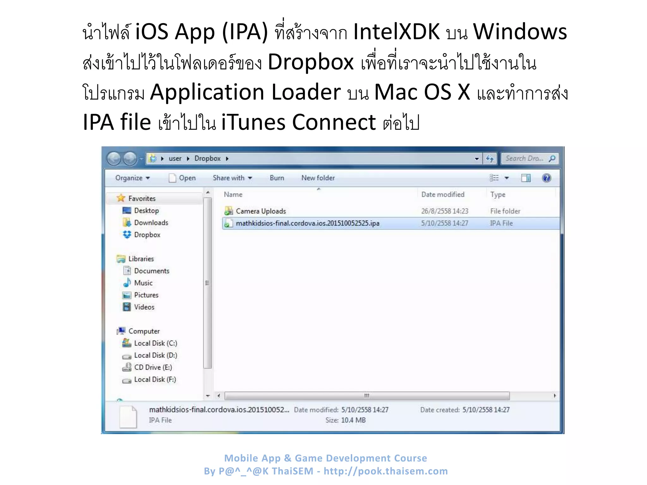Click the Size 10.4 MB value
The width and height of the screenshot is (647, 485).
353,420
